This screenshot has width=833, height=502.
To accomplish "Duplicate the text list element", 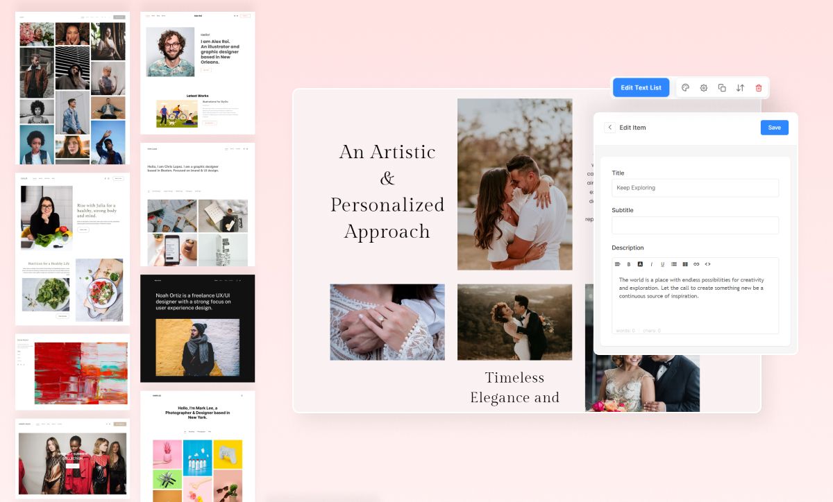I will (x=722, y=87).
